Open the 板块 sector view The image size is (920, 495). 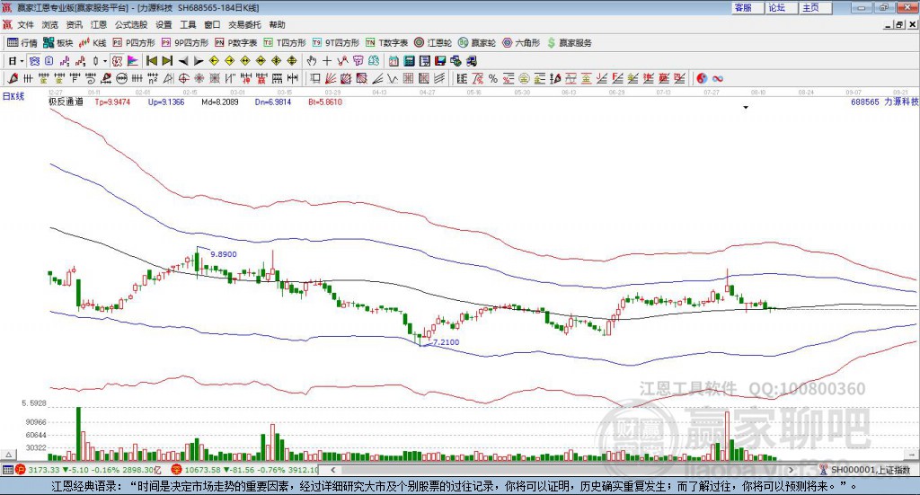tap(58, 43)
